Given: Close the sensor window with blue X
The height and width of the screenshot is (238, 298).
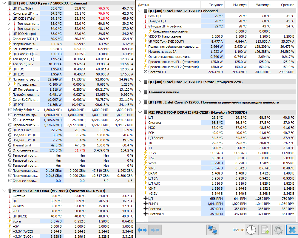Looking at the screenshot, I should point(292,230).
